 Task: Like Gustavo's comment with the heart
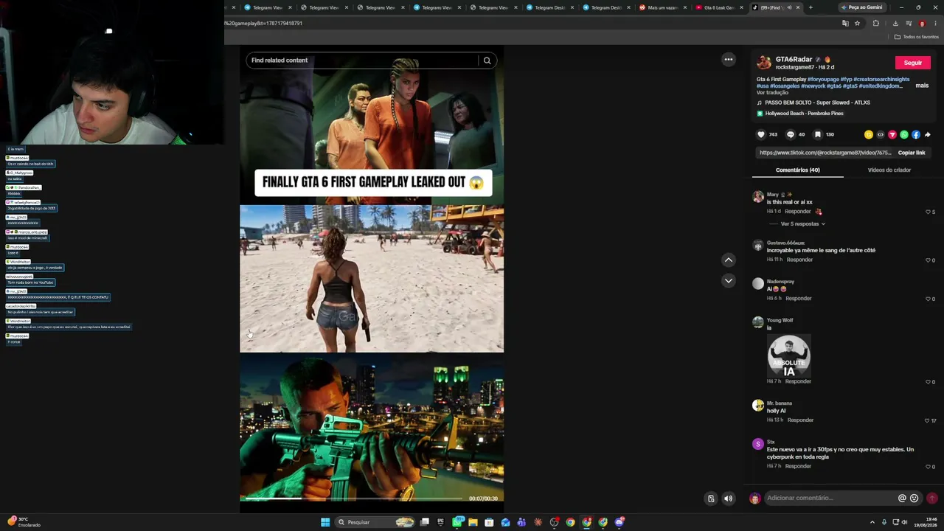coord(929,260)
